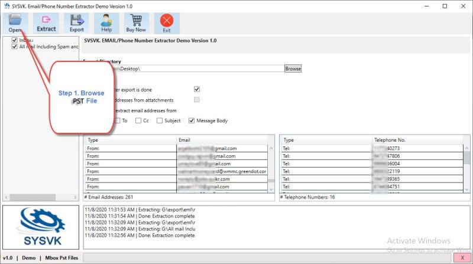Click folder tree scroll right arrow
Screen dimensions: 473x264
75,197
